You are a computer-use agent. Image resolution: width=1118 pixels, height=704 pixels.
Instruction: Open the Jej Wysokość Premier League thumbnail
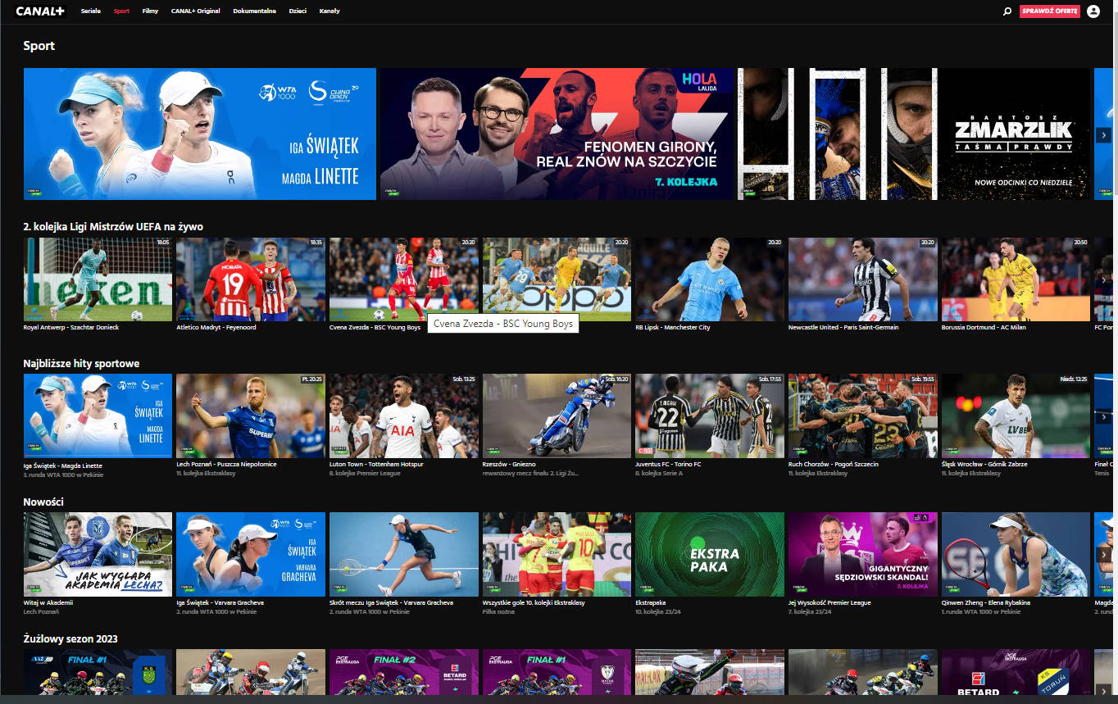tap(863, 555)
